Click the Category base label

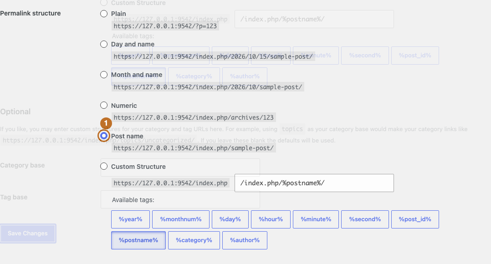[22, 165]
